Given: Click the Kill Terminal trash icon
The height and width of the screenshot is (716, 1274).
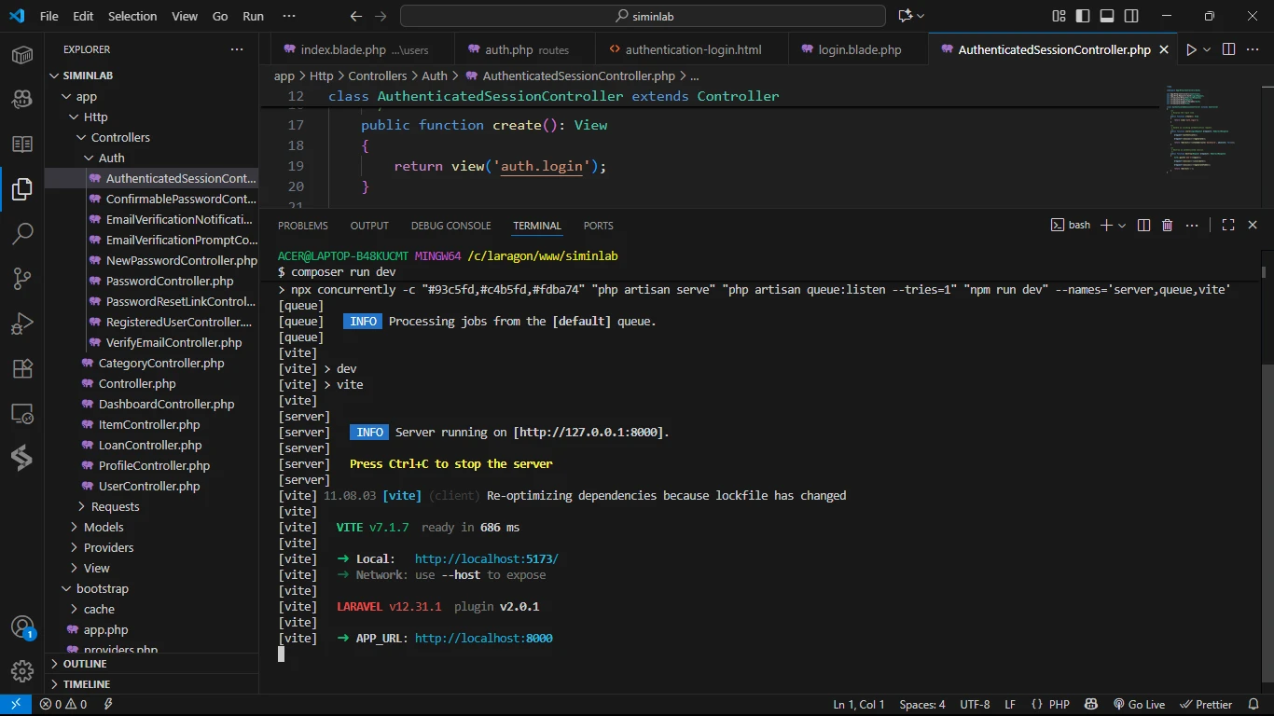Looking at the screenshot, I should point(1167,226).
